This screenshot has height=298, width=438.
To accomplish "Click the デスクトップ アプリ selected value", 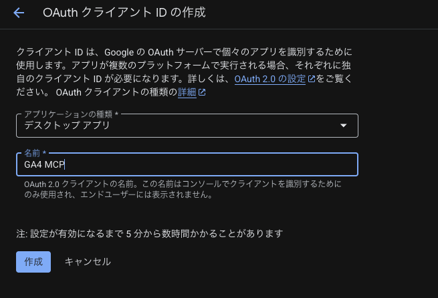I will pos(67,126).
